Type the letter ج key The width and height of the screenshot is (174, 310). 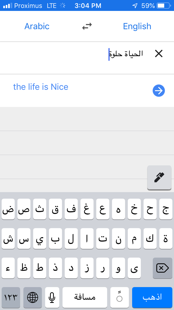[166, 209]
